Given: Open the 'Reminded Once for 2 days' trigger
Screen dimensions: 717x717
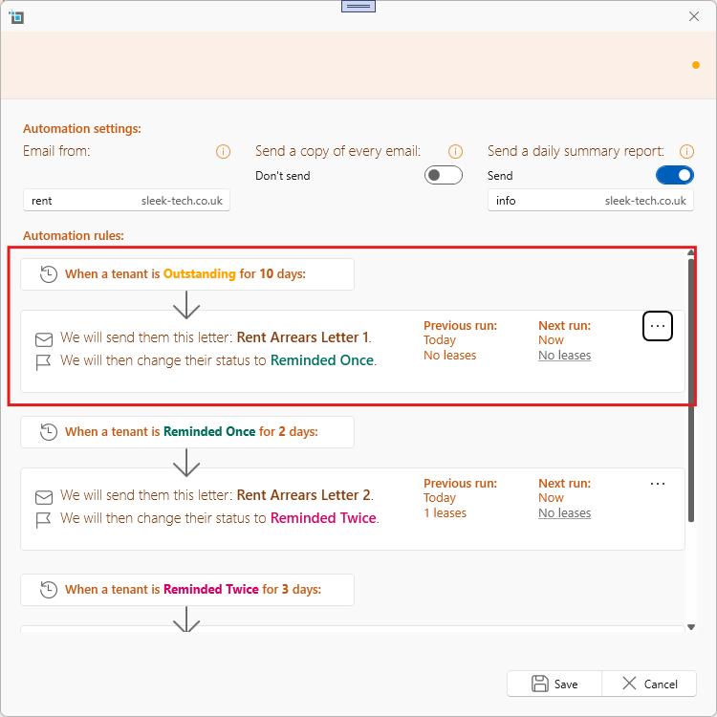Looking at the screenshot, I should (x=187, y=432).
